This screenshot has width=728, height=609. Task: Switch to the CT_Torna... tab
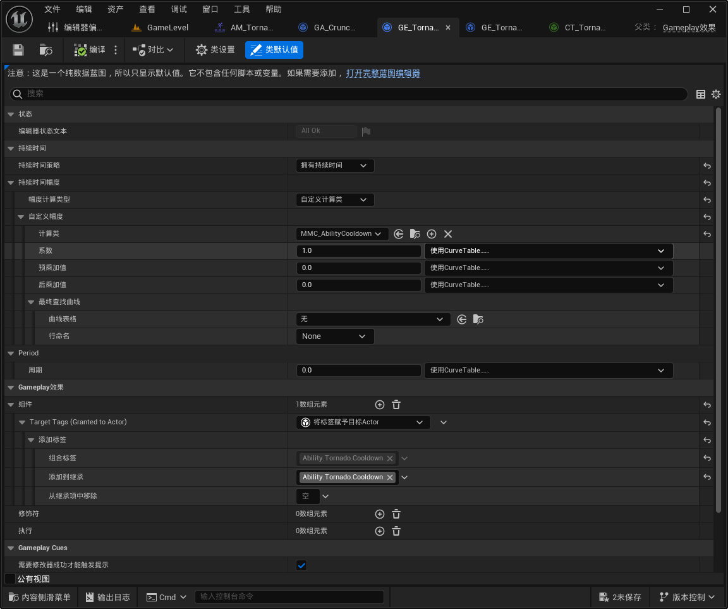click(x=578, y=28)
